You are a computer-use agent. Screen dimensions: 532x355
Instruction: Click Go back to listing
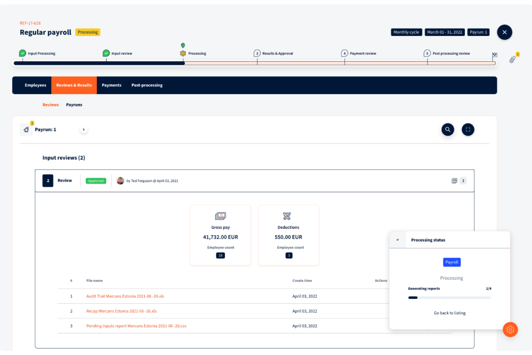click(449, 313)
